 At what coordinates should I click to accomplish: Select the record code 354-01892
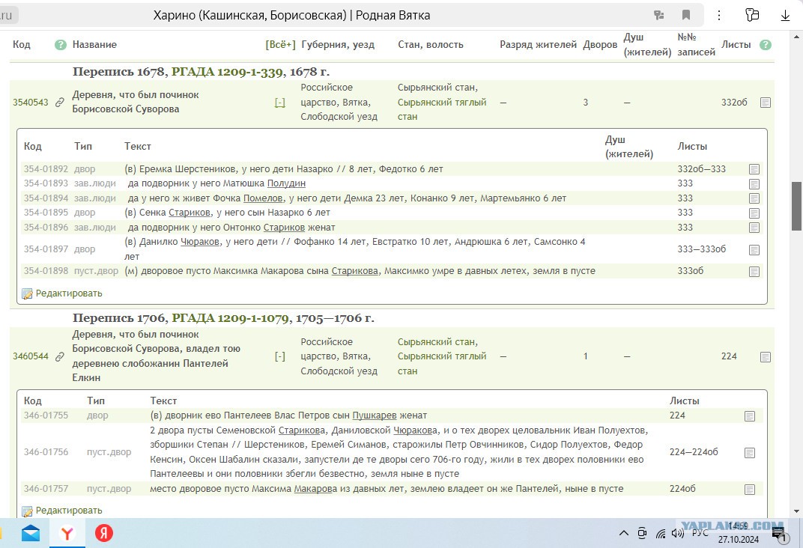coord(46,169)
